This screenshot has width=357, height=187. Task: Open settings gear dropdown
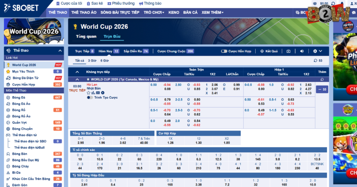click(x=317, y=51)
